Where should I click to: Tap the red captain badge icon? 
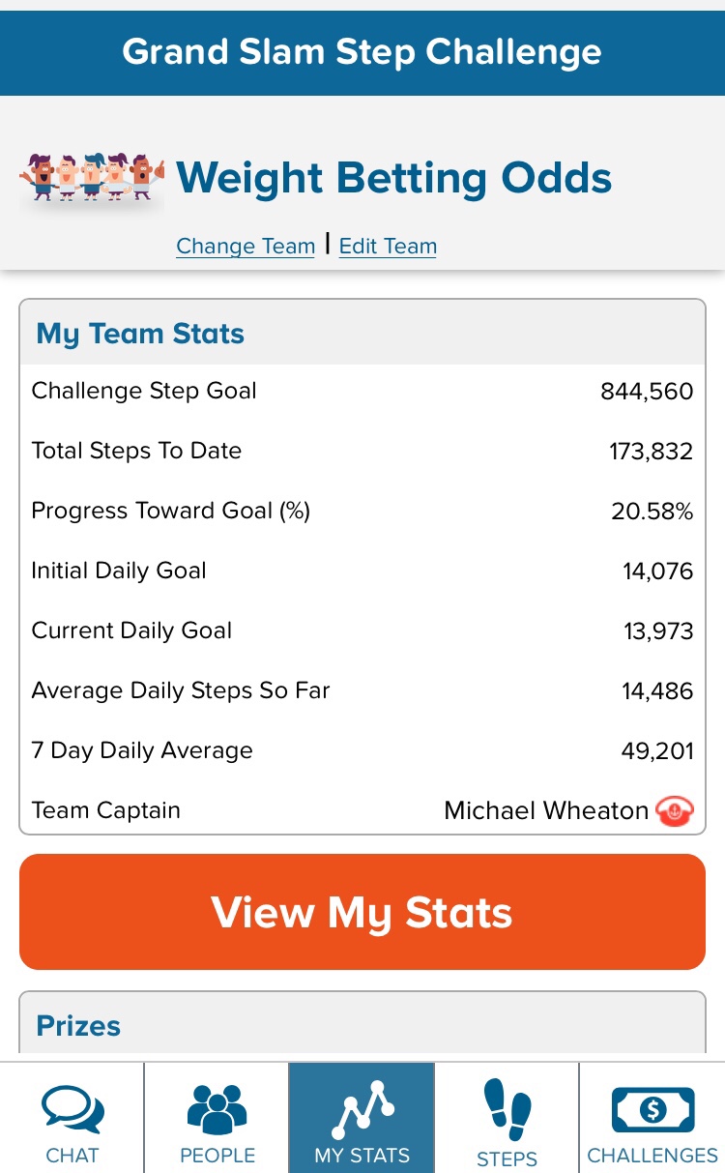pyautogui.click(x=675, y=811)
